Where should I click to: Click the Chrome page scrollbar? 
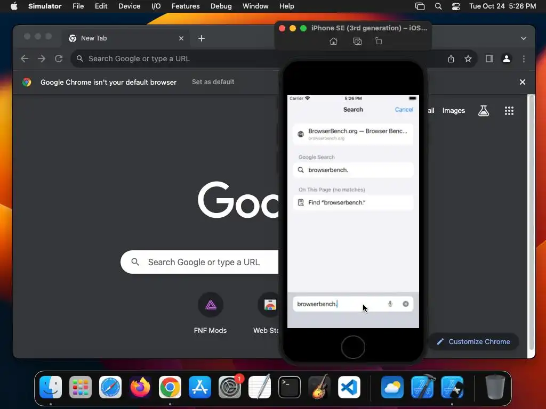pyautogui.click(x=532, y=223)
